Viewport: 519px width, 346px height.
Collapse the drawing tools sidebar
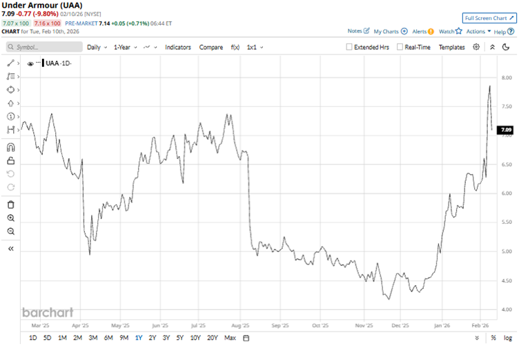coord(10,249)
